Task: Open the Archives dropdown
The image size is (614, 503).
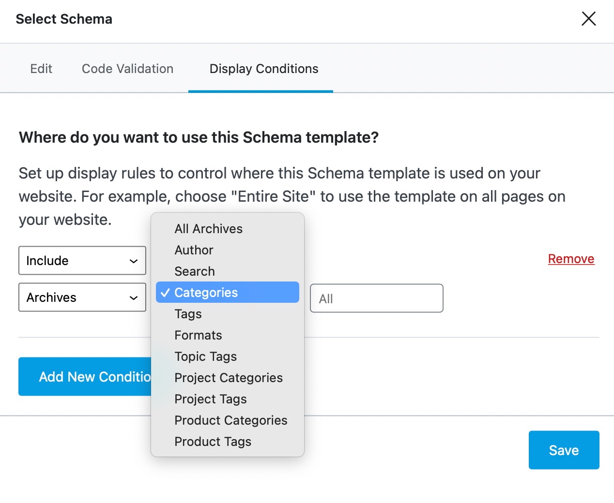Action: click(x=82, y=297)
